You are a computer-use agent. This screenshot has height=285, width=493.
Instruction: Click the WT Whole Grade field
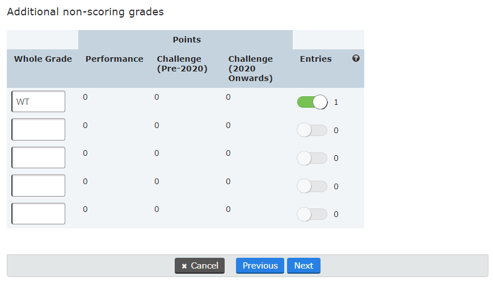(x=39, y=101)
